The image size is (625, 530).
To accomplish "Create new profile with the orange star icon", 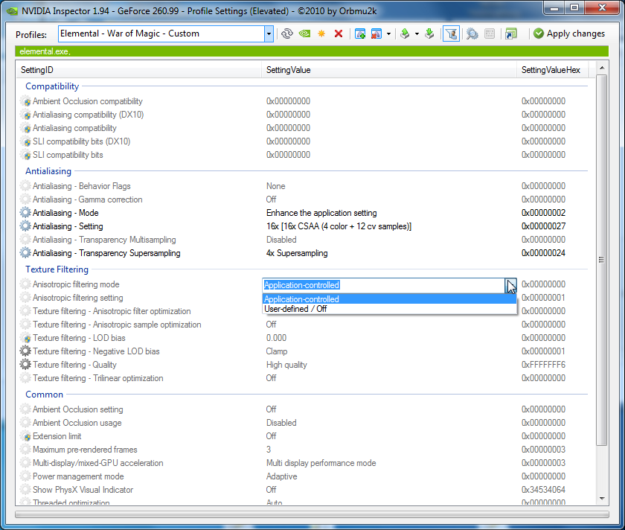I will point(321,33).
